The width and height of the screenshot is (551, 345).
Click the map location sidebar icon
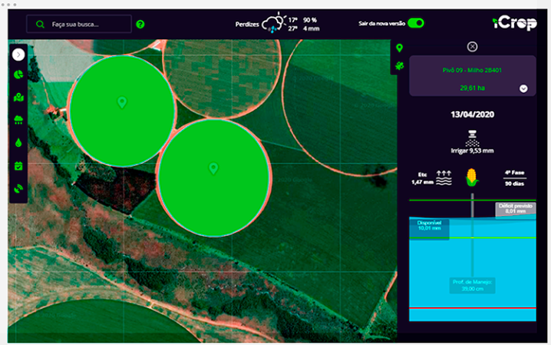coord(18,98)
